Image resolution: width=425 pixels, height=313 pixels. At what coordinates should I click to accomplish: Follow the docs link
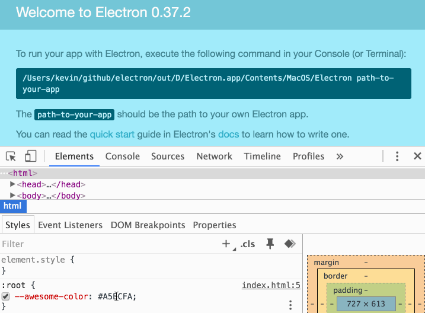coord(228,135)
